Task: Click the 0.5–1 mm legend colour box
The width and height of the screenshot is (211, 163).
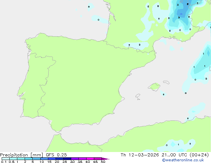Action: (x=13, y=159)
